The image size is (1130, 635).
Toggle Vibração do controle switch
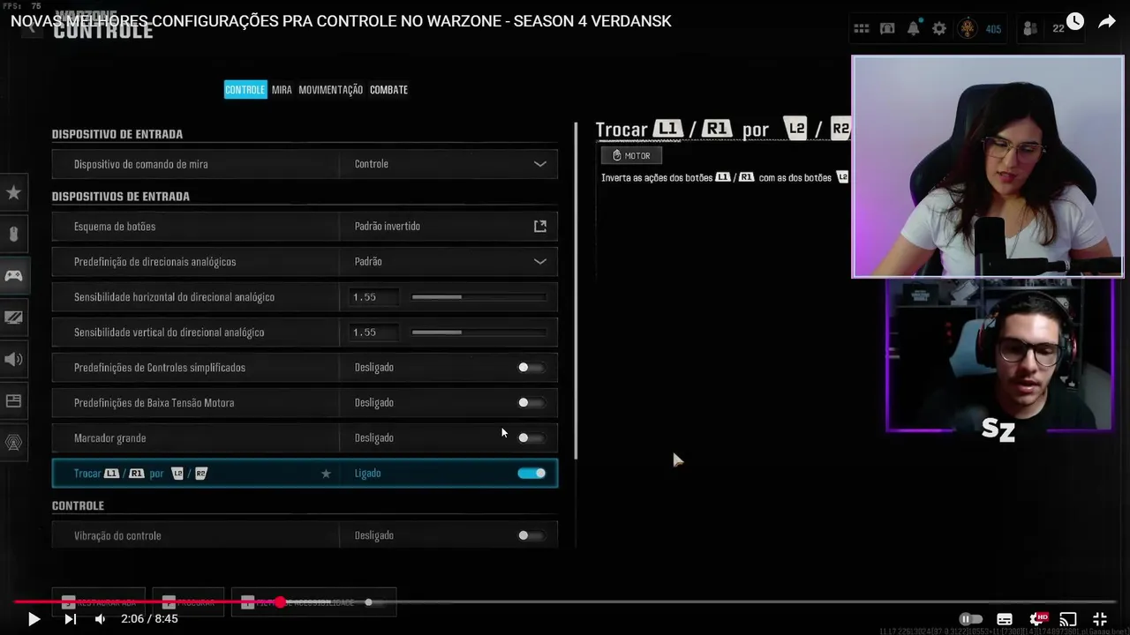(531, 535)
